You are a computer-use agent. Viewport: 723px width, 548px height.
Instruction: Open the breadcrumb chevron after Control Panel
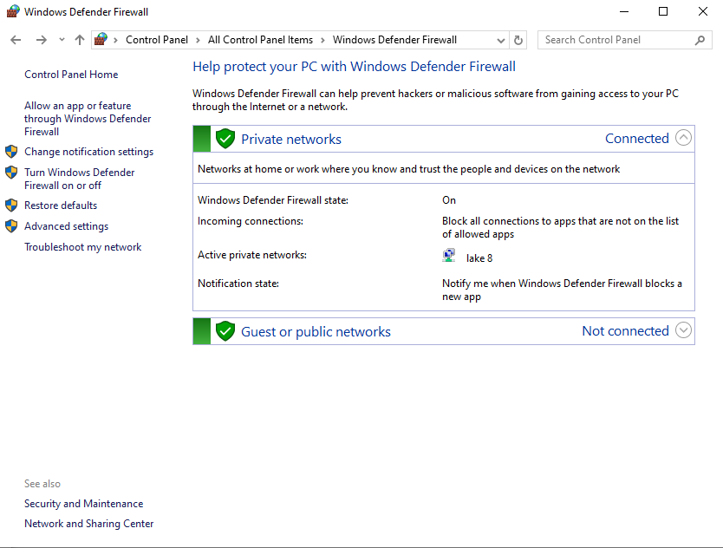pyautogui.click(x=198, y=40)
